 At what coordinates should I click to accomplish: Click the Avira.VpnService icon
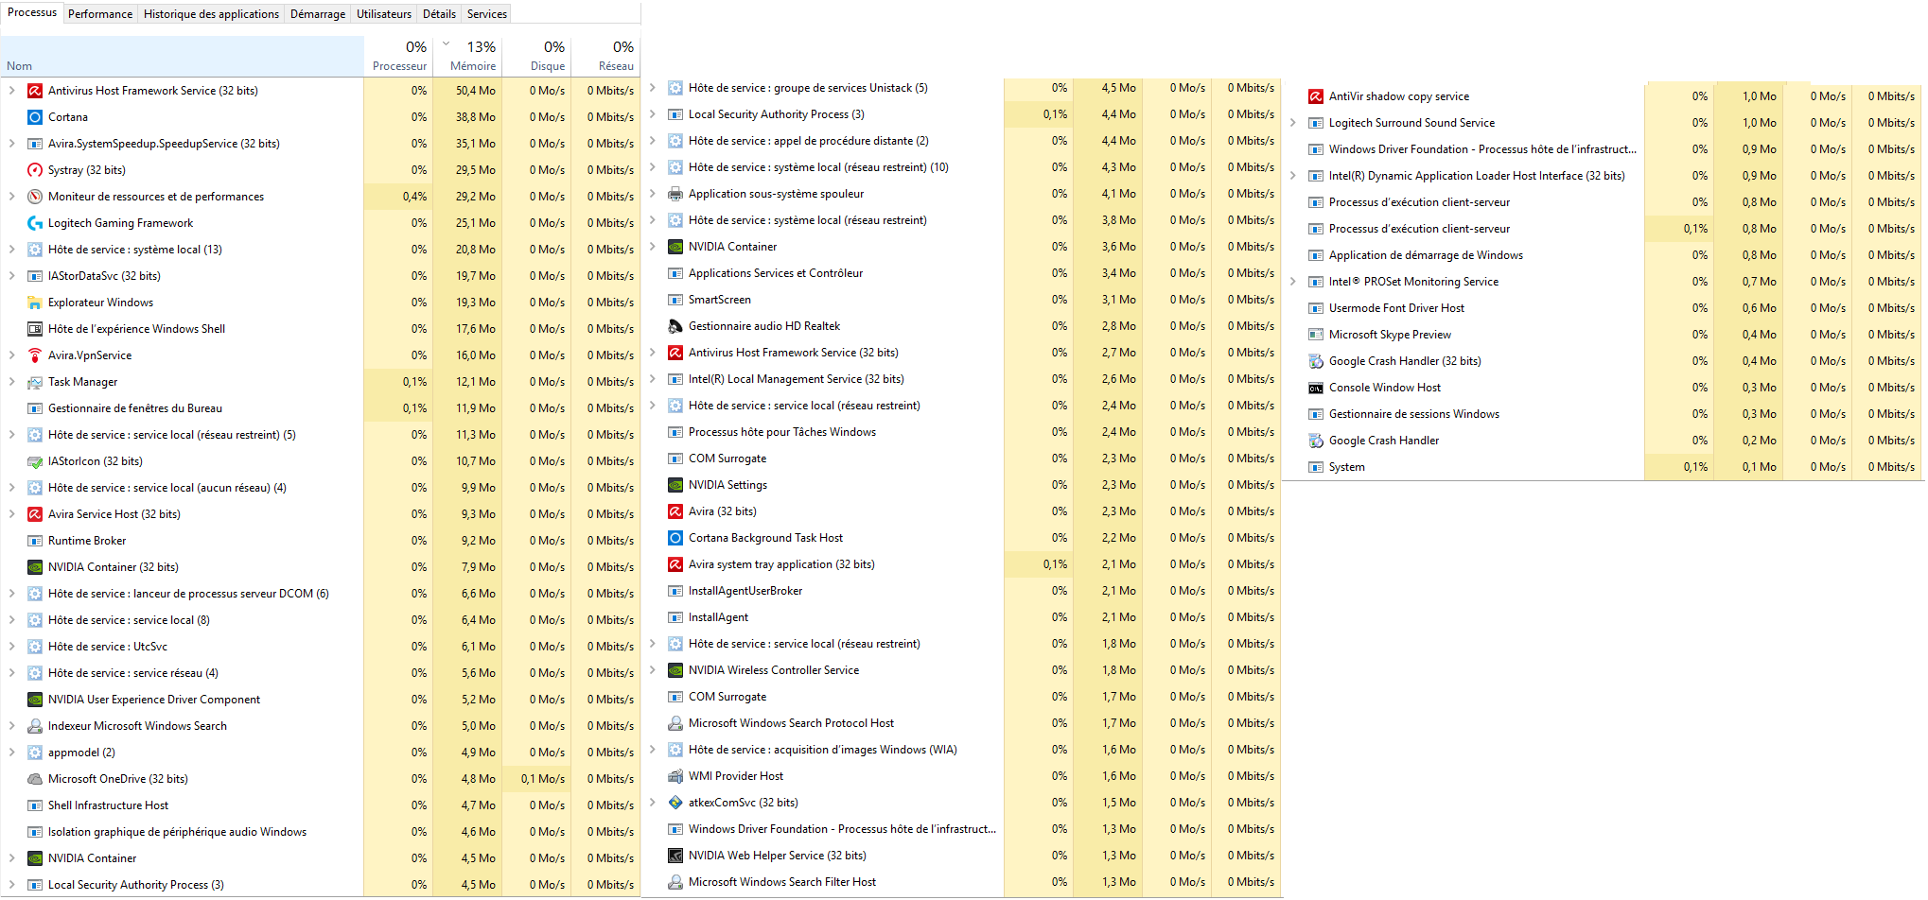click(35, 355)
